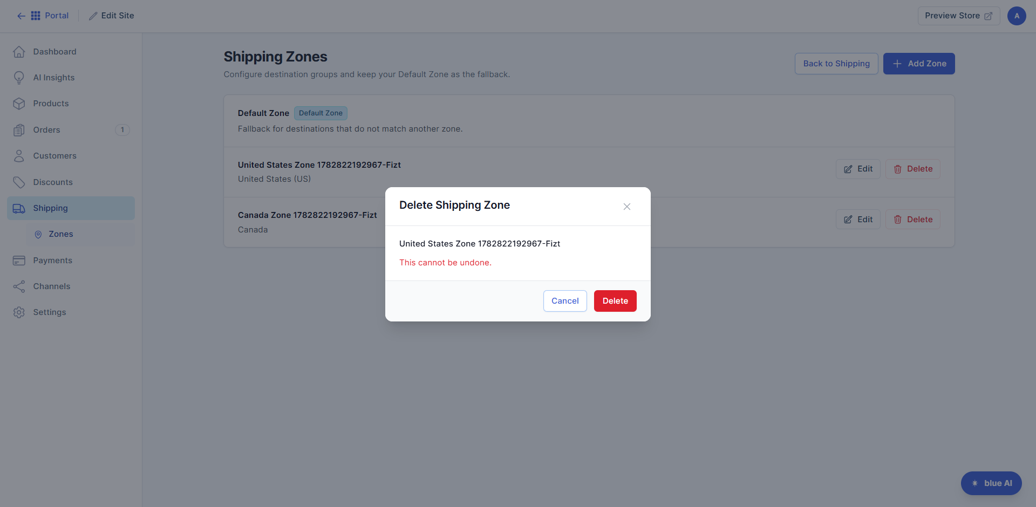Click the Delete Shipping Zone dialog title
This screenshot has height=507, width=1036.
[x=454, y=205]
